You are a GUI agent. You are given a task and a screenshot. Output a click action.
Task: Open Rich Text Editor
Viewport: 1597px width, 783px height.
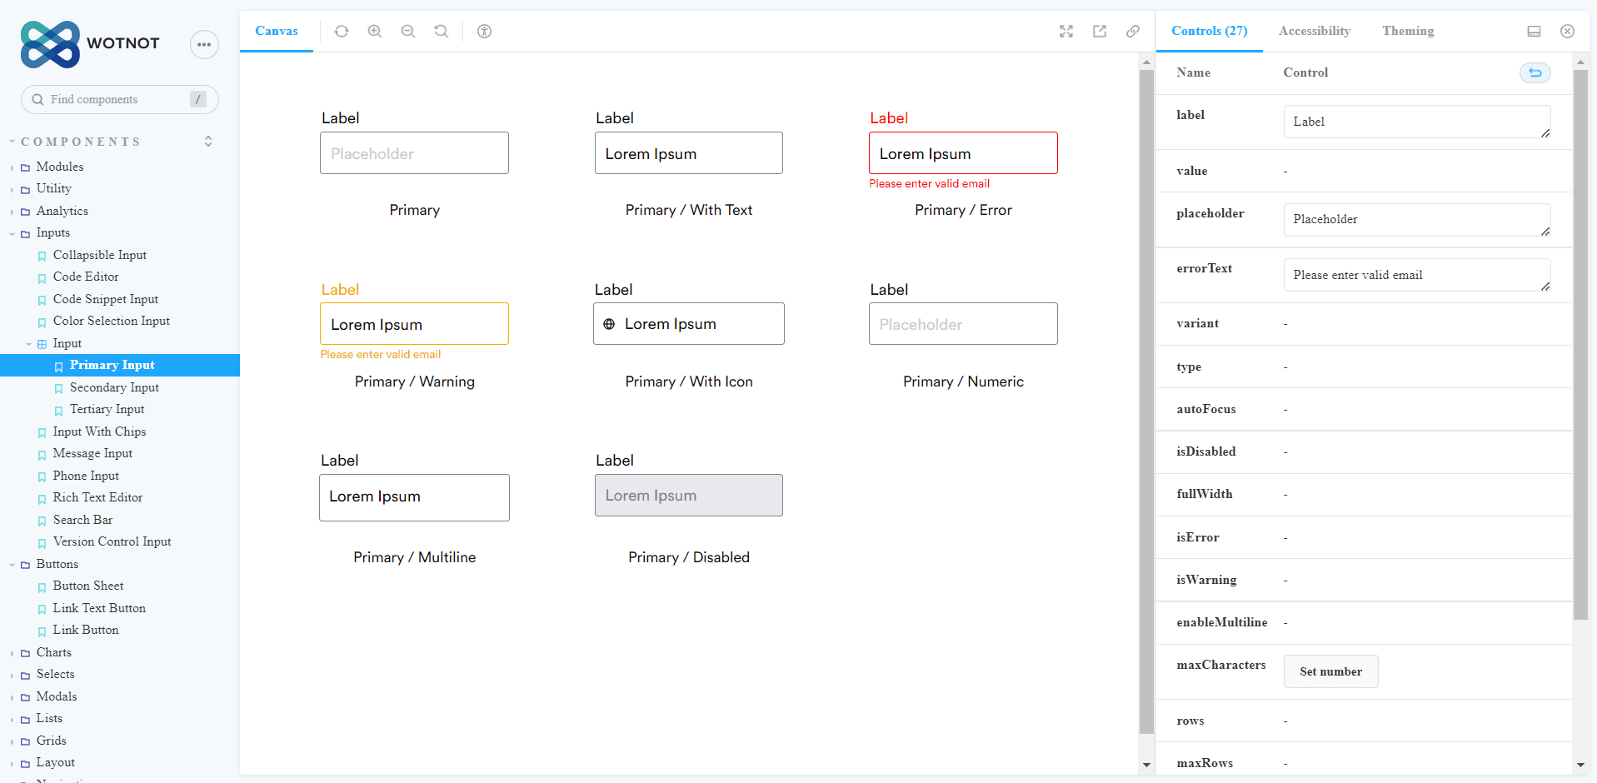(x=97, y=497)
